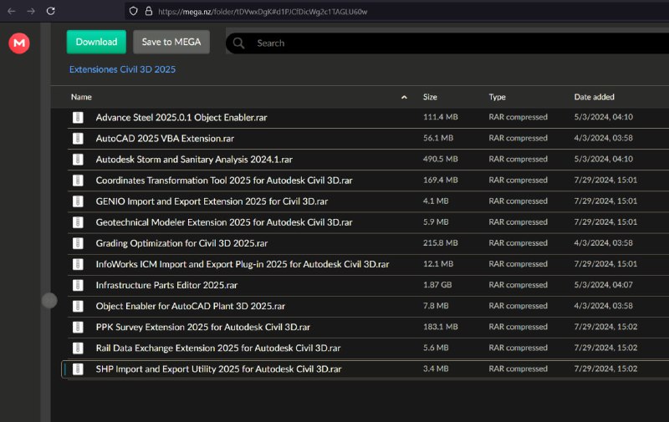Click the 3.4 MB size value

point(436,369)
